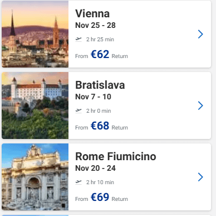Click the Trevi Fountain photo for Rome
Viewport: 216px width, 216px height.
coord(35,177)
